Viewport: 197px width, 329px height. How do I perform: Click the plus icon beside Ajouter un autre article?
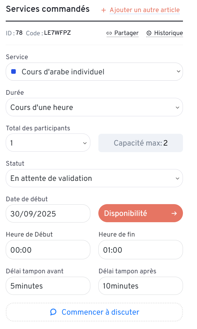(x=104, y=10)
